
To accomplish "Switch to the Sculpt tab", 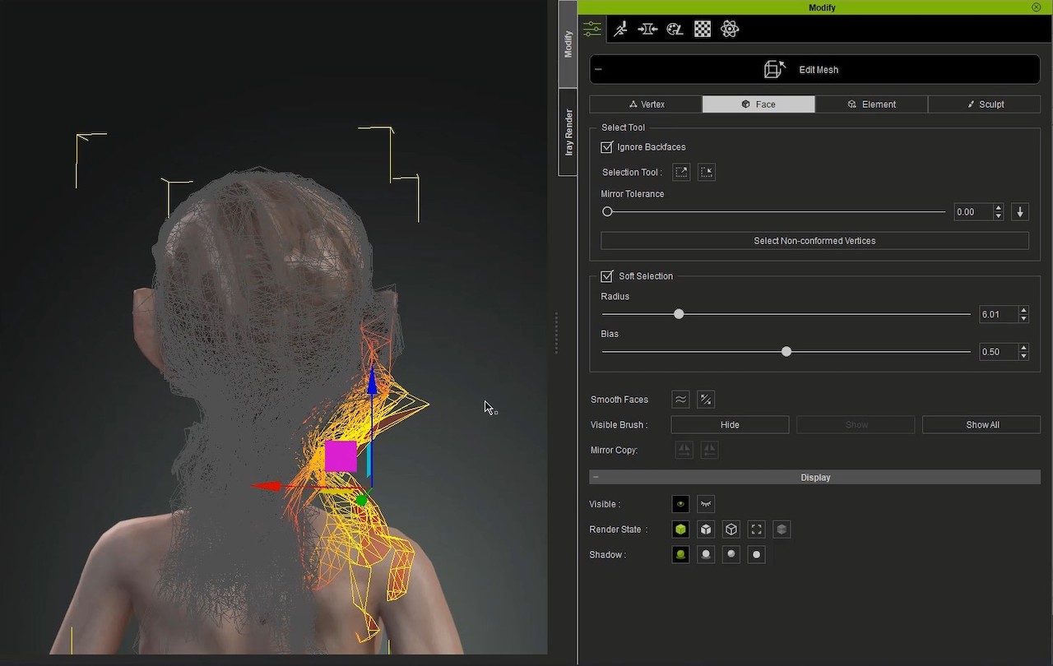I will click(x=984, y=104).
